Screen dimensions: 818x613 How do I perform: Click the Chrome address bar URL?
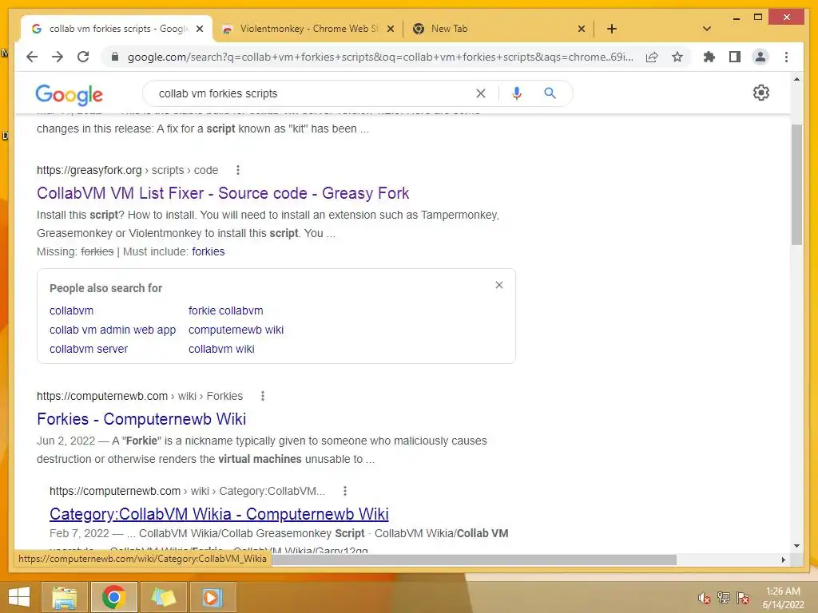coord(379,57)
